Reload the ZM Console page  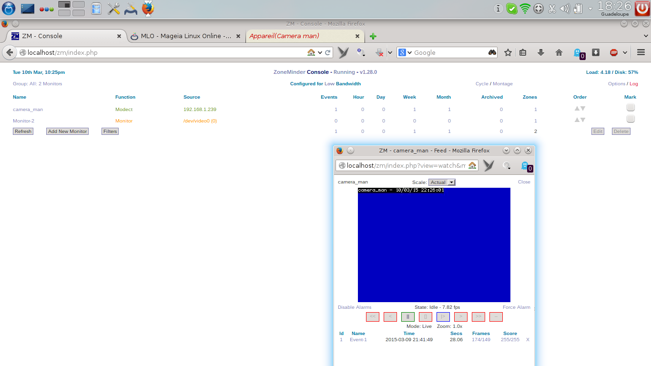coord(328,52)
